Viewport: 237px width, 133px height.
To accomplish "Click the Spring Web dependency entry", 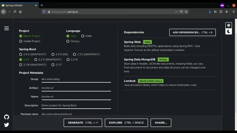I will coord(170,46).
